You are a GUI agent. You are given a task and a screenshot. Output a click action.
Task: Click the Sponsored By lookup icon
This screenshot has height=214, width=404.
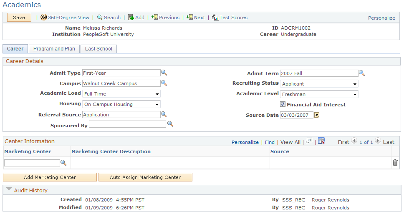point(170,124)
